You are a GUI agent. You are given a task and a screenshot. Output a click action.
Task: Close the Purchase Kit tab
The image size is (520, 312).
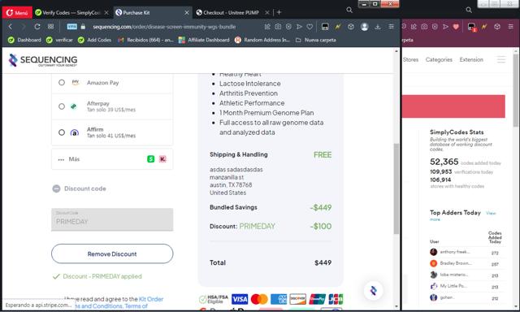tap(187, 13)
